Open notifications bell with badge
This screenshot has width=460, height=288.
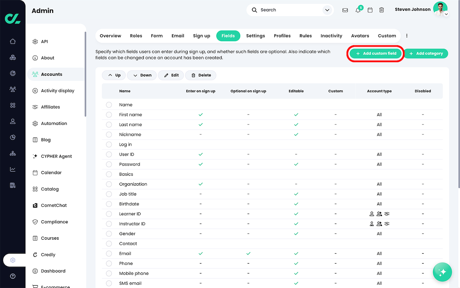coord(358,10)
